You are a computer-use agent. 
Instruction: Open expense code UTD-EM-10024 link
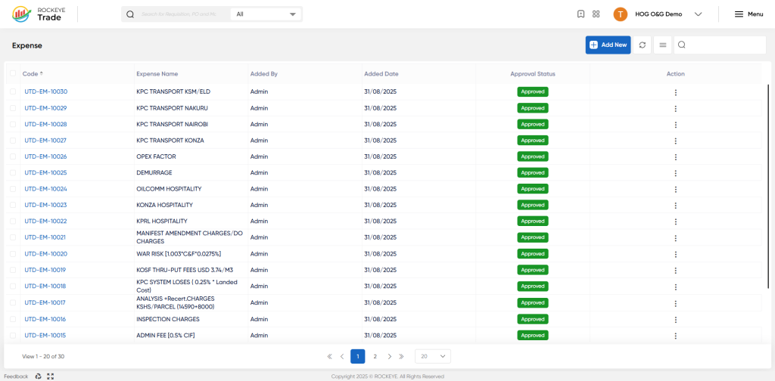coord(45,189)
